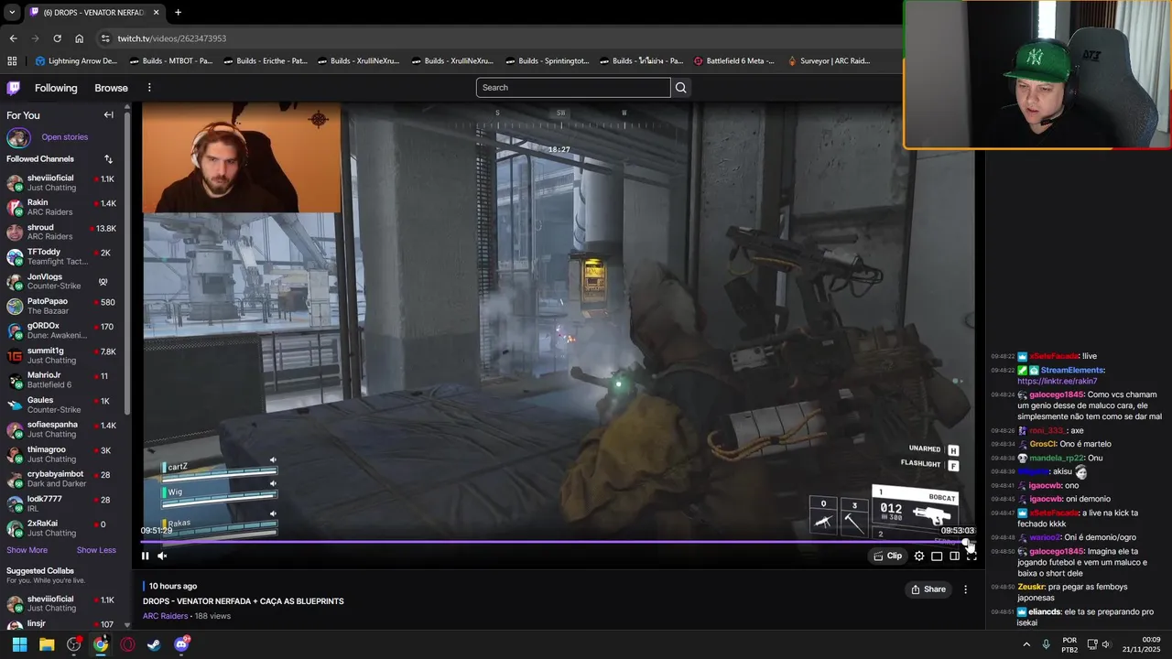Toggle the side panel chat view icon

coord(954,556)
